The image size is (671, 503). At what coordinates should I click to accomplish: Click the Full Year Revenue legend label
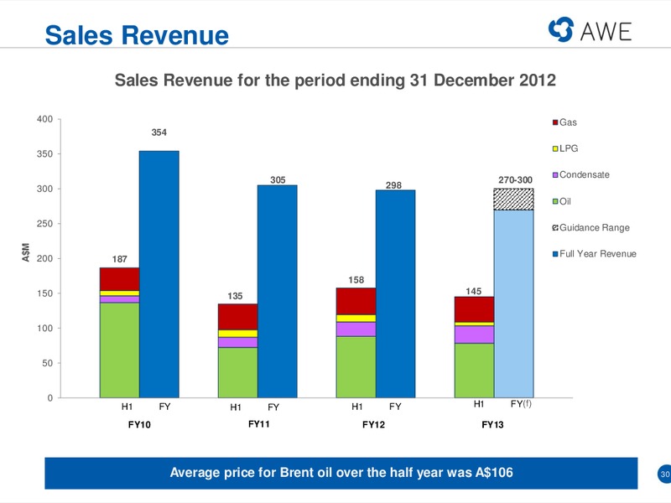coord(598,254)
